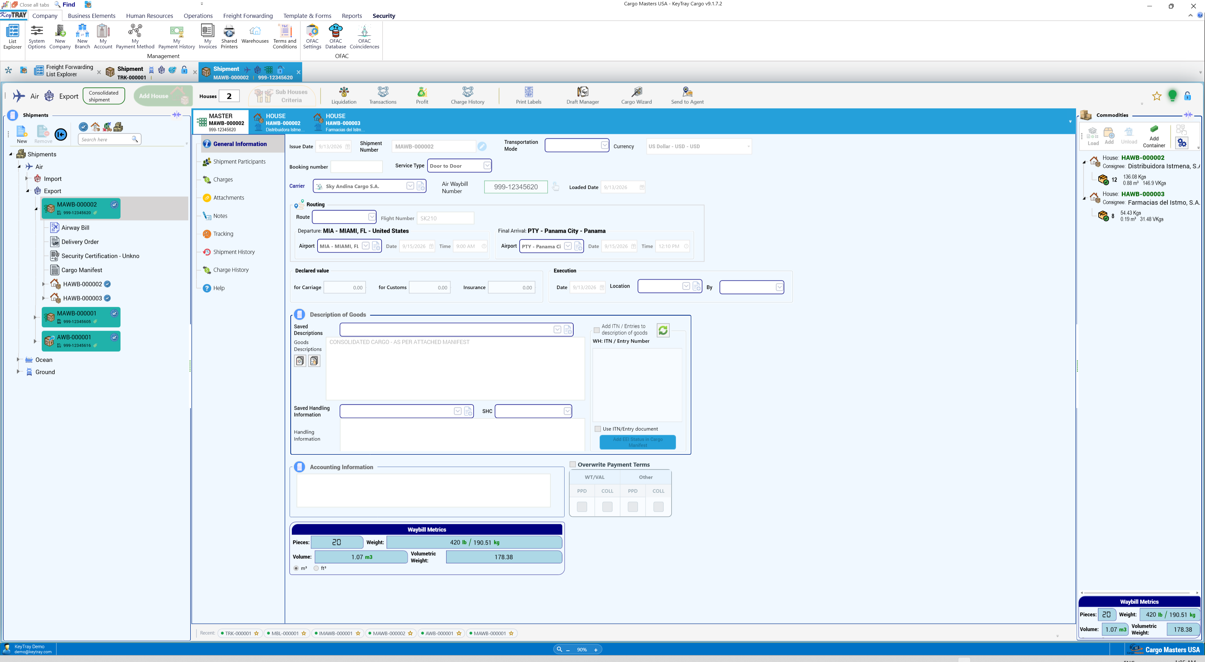This screenshot has height=662, width=1205.
Task: Click Add EEI Status in Cargo Manifest
Action: tap(637, 442)
